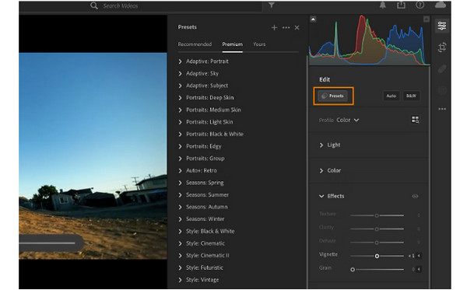The height and width of the screenshot is (290, 467).
Task: Open the filter funnel icon
Action: pyautogui.click(x=272, y=5)
